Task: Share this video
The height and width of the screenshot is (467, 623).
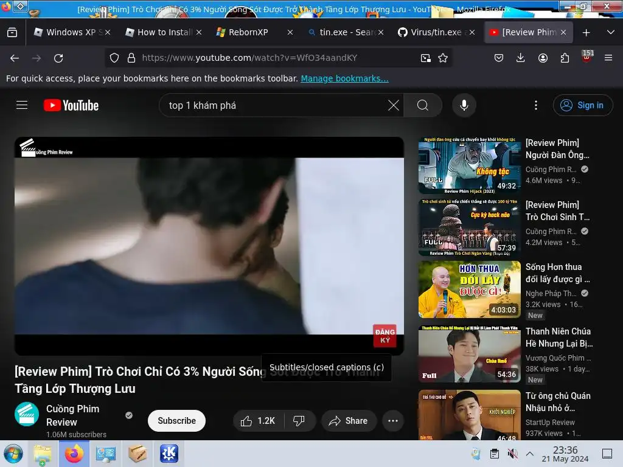Action: tap(349, 421)
